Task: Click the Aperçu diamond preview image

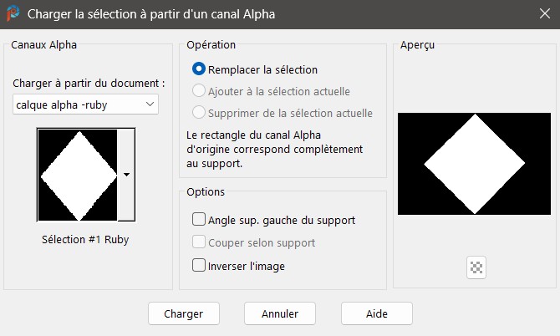Action: pyautogui.click(x=474, y=164)
